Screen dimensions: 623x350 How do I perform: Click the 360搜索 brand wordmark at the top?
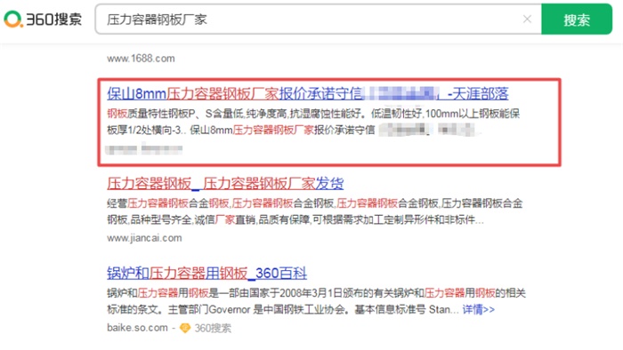[x=54, y=19]
